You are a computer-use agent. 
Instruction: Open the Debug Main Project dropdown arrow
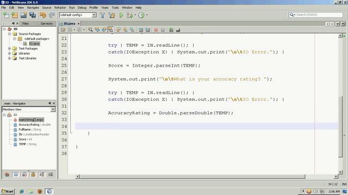click(135, 15)
